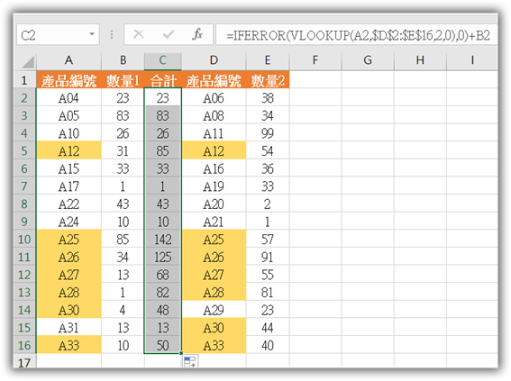Select row 2 header

24,97
